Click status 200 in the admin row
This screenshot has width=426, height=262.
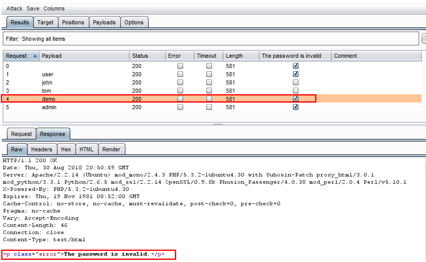tap(137, 107)
